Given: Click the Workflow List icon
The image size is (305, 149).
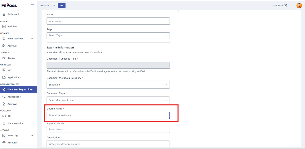Looking at the screenshot, I should 4,70.
